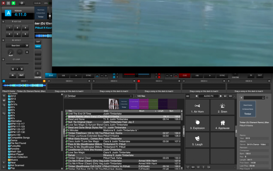The width and height of the screenshot is (273, 171).
Task: Click the sampler skip-to-next icon
Action: [x=225, y=96]
